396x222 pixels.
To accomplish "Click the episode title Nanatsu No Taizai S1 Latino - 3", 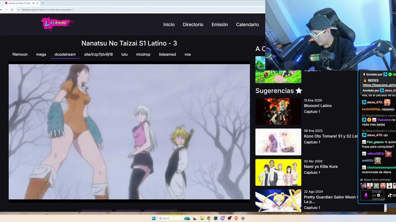I will [129, 43].
